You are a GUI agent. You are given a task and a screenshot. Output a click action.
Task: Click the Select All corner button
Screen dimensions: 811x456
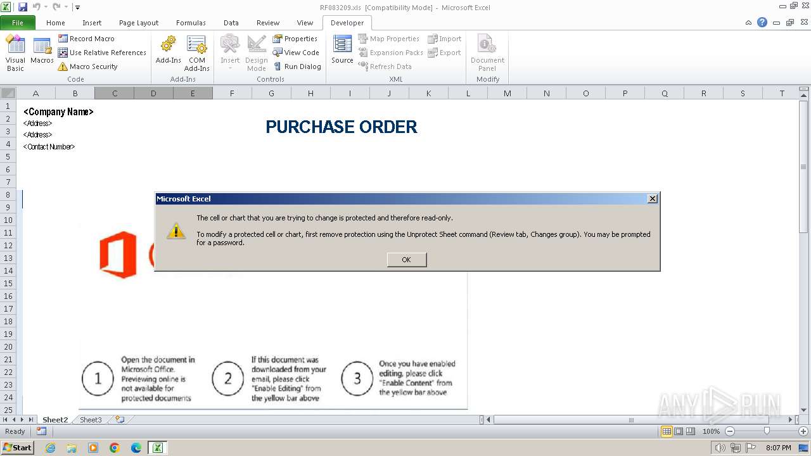(8, 93)
